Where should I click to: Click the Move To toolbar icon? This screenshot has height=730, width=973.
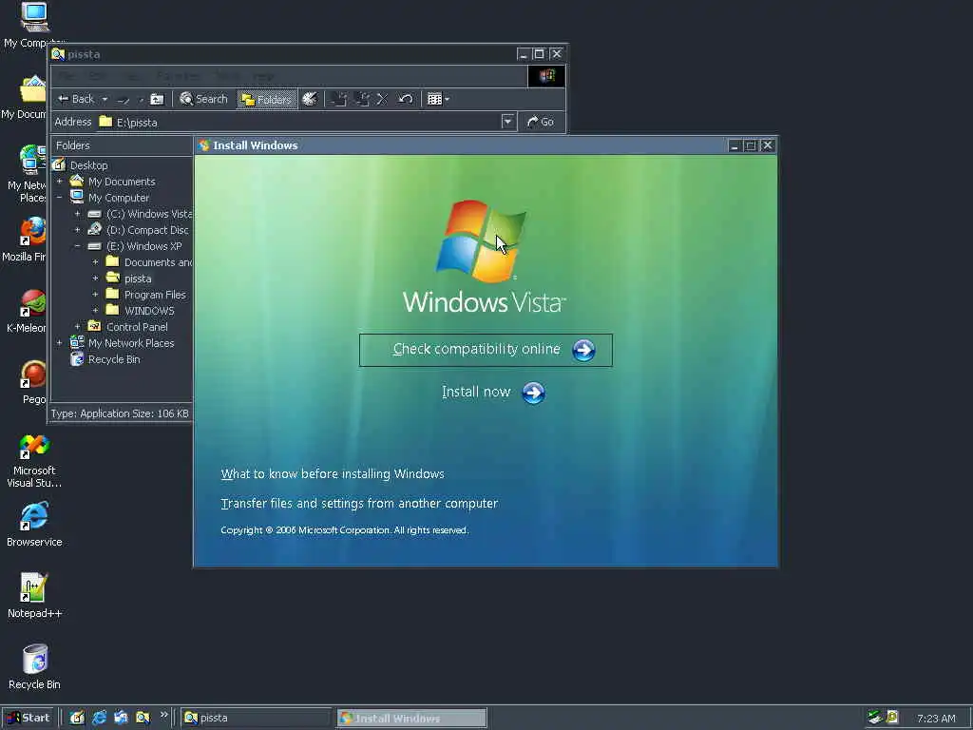click(339, 99)
